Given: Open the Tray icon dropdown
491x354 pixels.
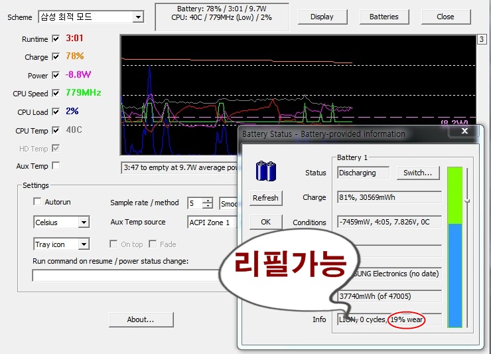Looking at the screenshot, I should click(x=84, y=244).
